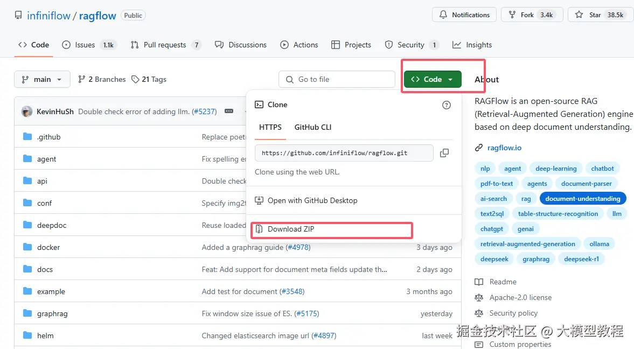Image resolution: width=634 pixels, height=349 pixels.
Task: Expand commit message ellipsis button
Action: [229, 111]
